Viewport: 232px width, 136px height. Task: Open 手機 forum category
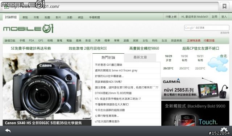point(22,40)
